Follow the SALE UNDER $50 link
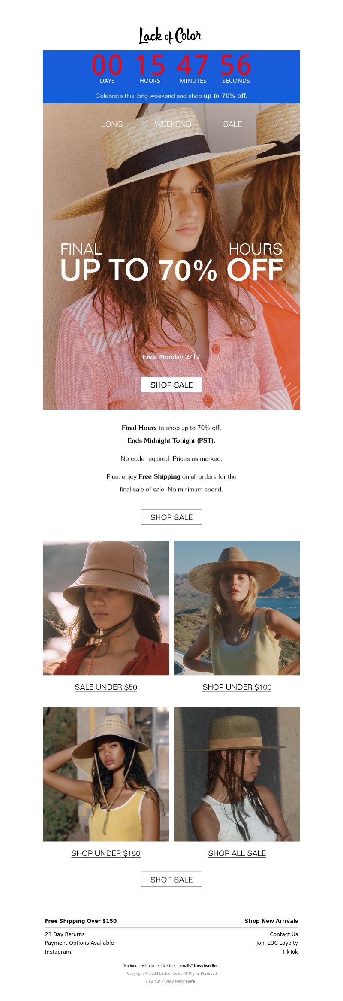343x1001 pixels. tap(106, 687)
